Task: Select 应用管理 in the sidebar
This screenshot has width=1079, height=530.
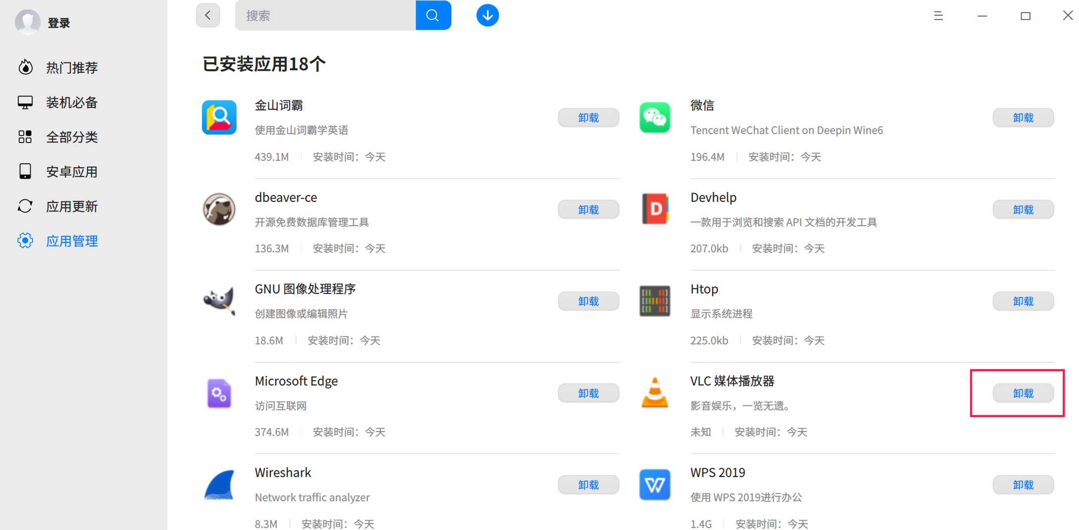Action: pos(72,241)
